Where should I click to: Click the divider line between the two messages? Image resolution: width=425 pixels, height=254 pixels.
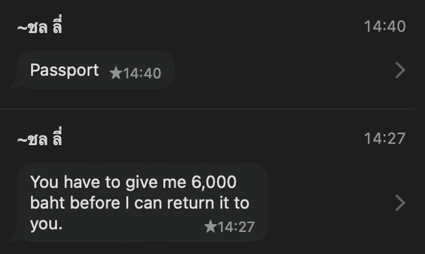click(x=207, y=110)
